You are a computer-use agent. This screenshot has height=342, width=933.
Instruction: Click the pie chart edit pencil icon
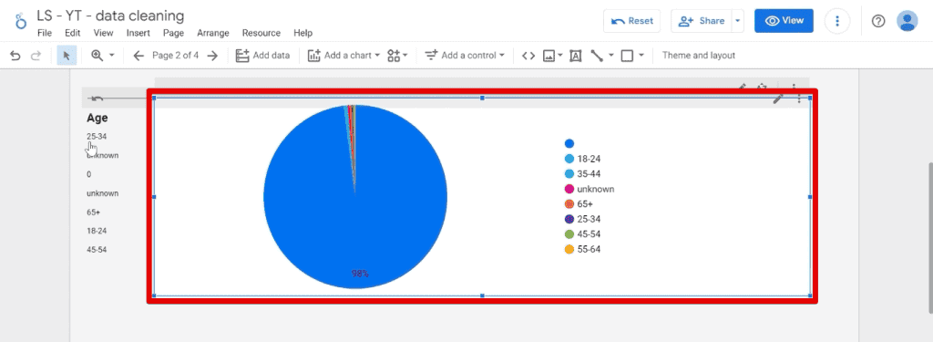(778, 98)
